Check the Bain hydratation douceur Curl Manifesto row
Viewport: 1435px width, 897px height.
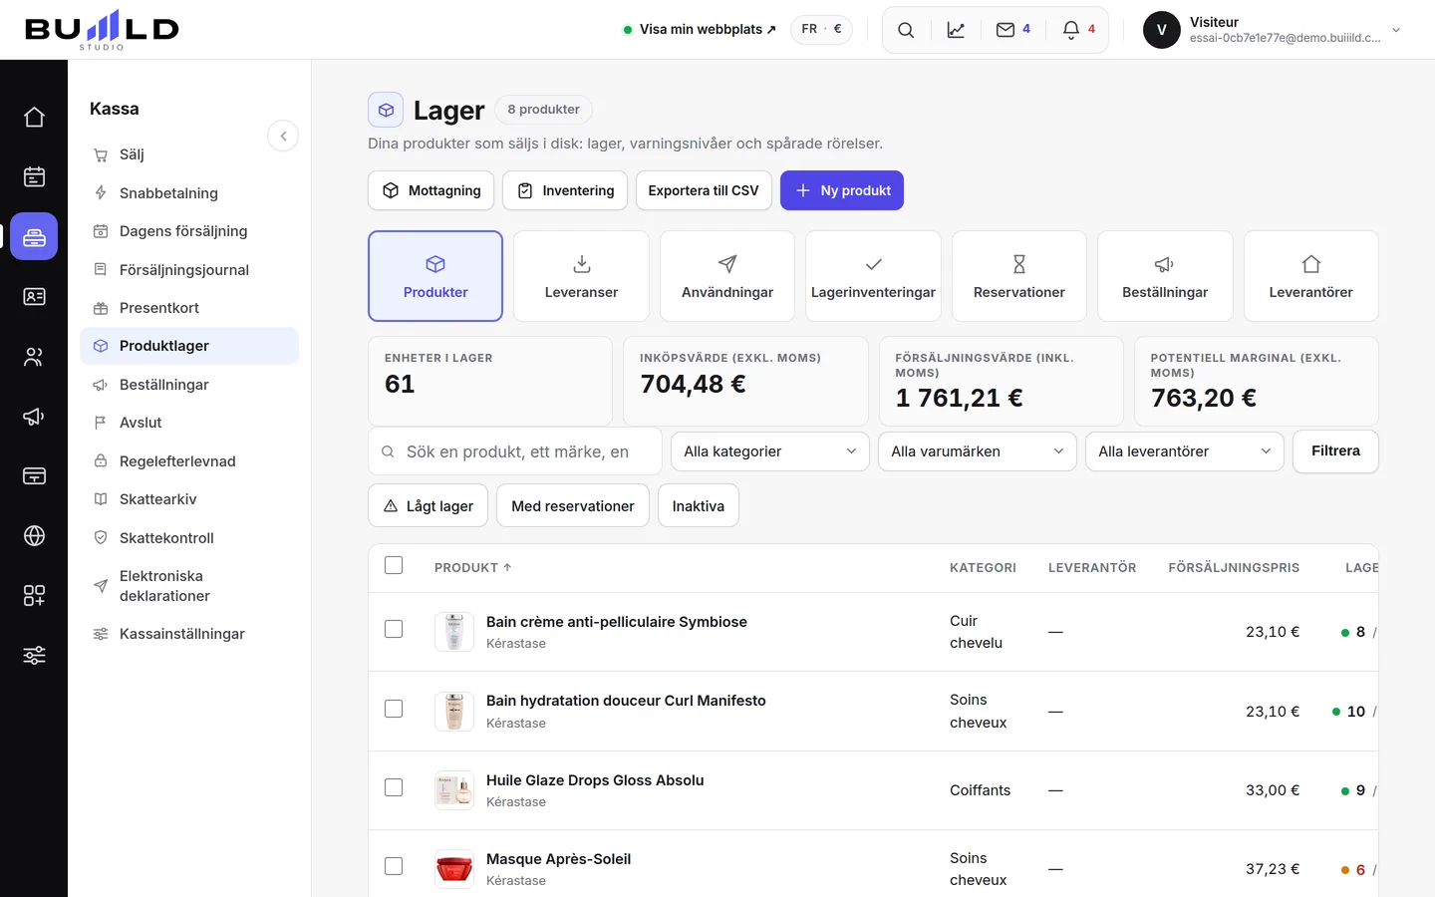point(394,709)
